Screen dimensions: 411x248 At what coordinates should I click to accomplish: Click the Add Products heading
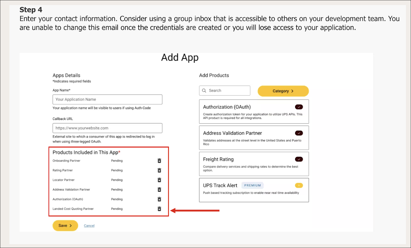point(214,75)
